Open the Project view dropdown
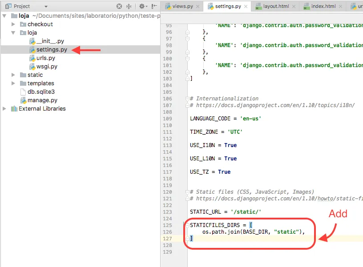The width and height of the screenshot is (363, 267). 46,7
